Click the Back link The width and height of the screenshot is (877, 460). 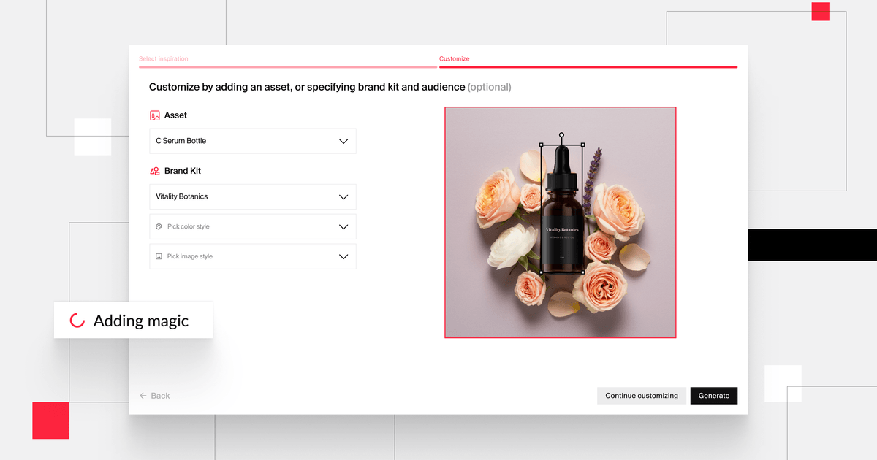coord(159,395)
